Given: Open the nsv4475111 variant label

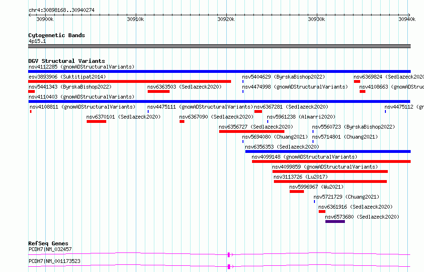Looking at the screenshot, I should pyautogui.click(x=200, y=107).
